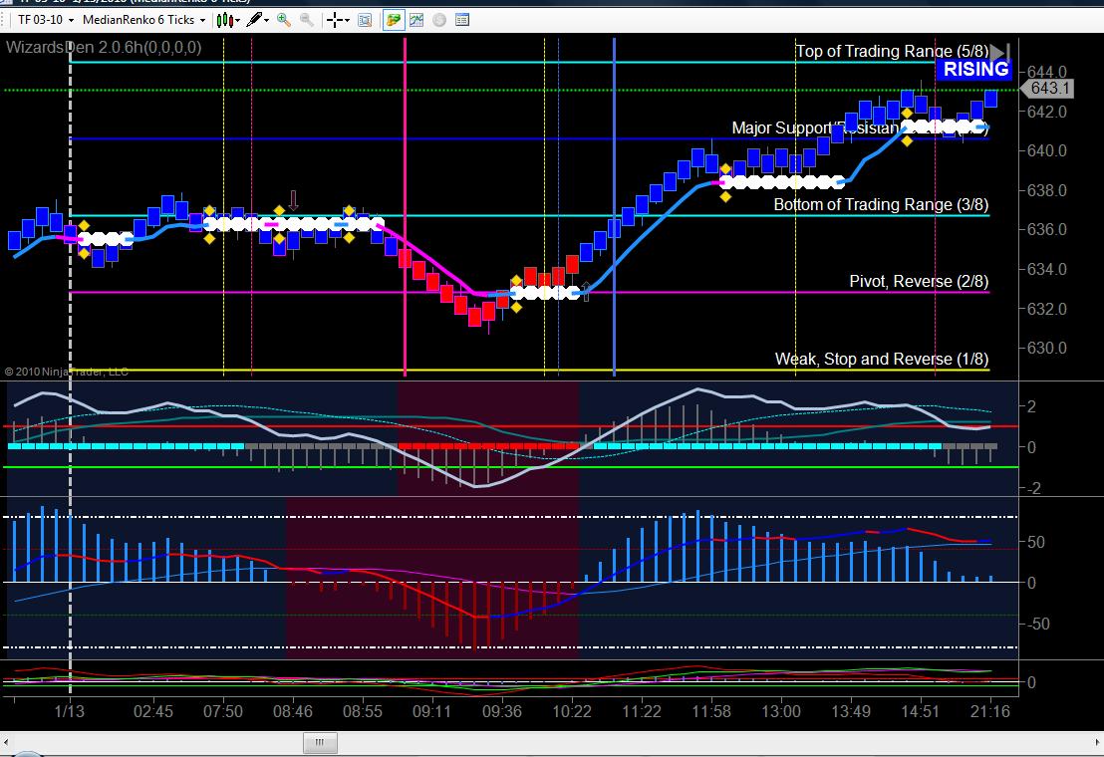
Task: Open the Indicators dialog icon
Action: [x=416, y=20]
